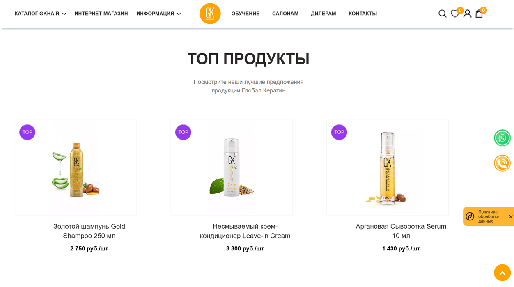Expand the Каталог GKHAIR dropdown
Image resolution: width=514 pixels, height=287 pixels.
click(x=40, y=14)
